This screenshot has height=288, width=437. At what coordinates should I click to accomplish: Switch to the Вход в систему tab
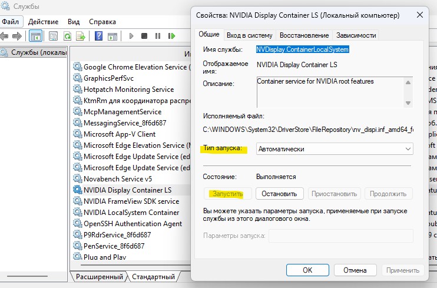pos(250,35)
